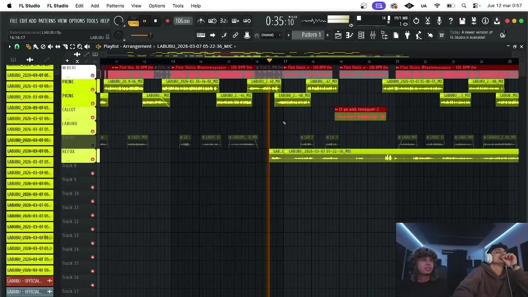Mute the BEAT track

pyautogui.click(x=92, y=75)
